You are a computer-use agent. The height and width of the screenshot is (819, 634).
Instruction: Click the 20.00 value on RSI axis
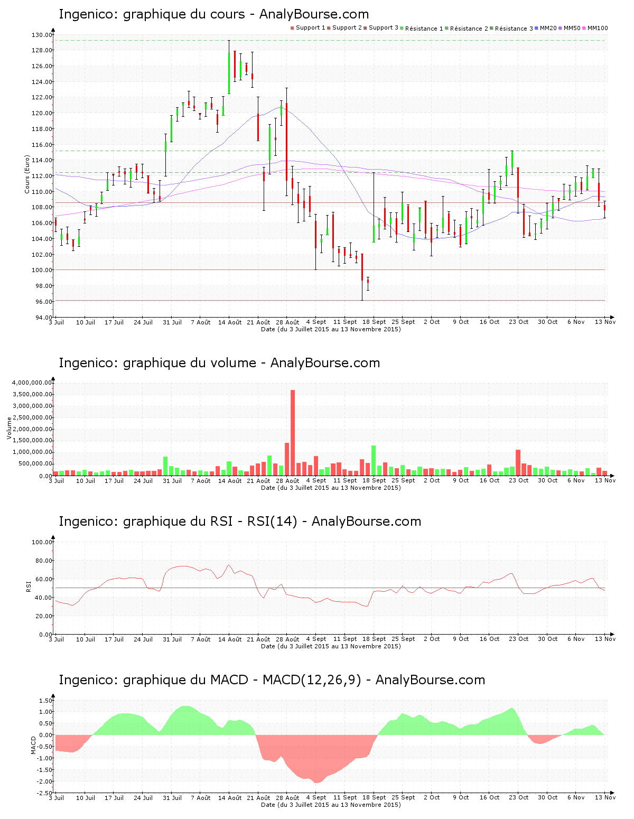coord(44,616)
